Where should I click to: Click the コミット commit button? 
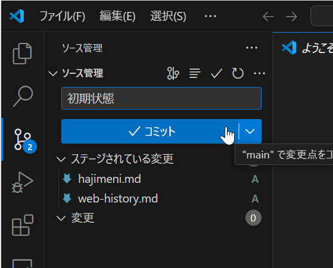coord(150,131)
